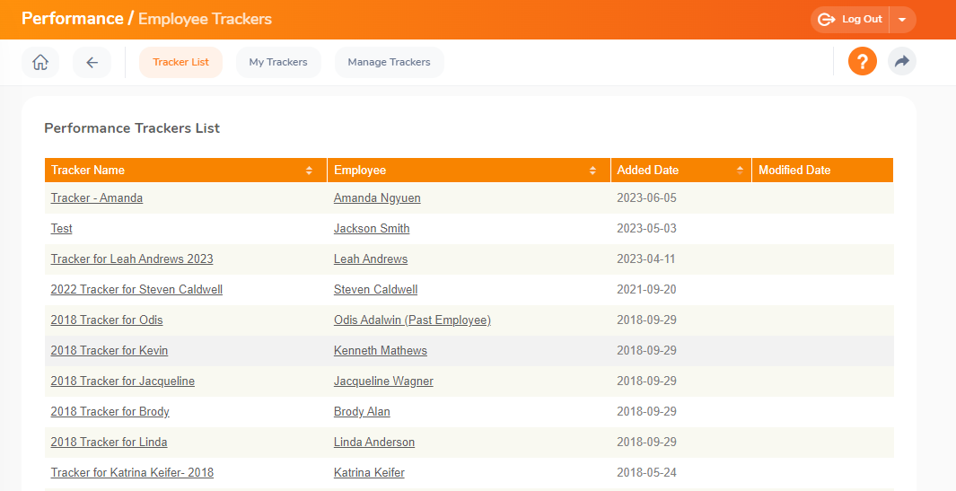Select the Added Date in the Brody Alan row
Screen dimensions: 956x491
(x=646, y=411)
